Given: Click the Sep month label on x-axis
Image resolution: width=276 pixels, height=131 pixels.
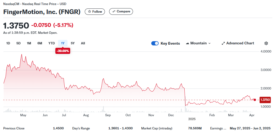Looking at the screenshot, I should (x=108, y=115).
